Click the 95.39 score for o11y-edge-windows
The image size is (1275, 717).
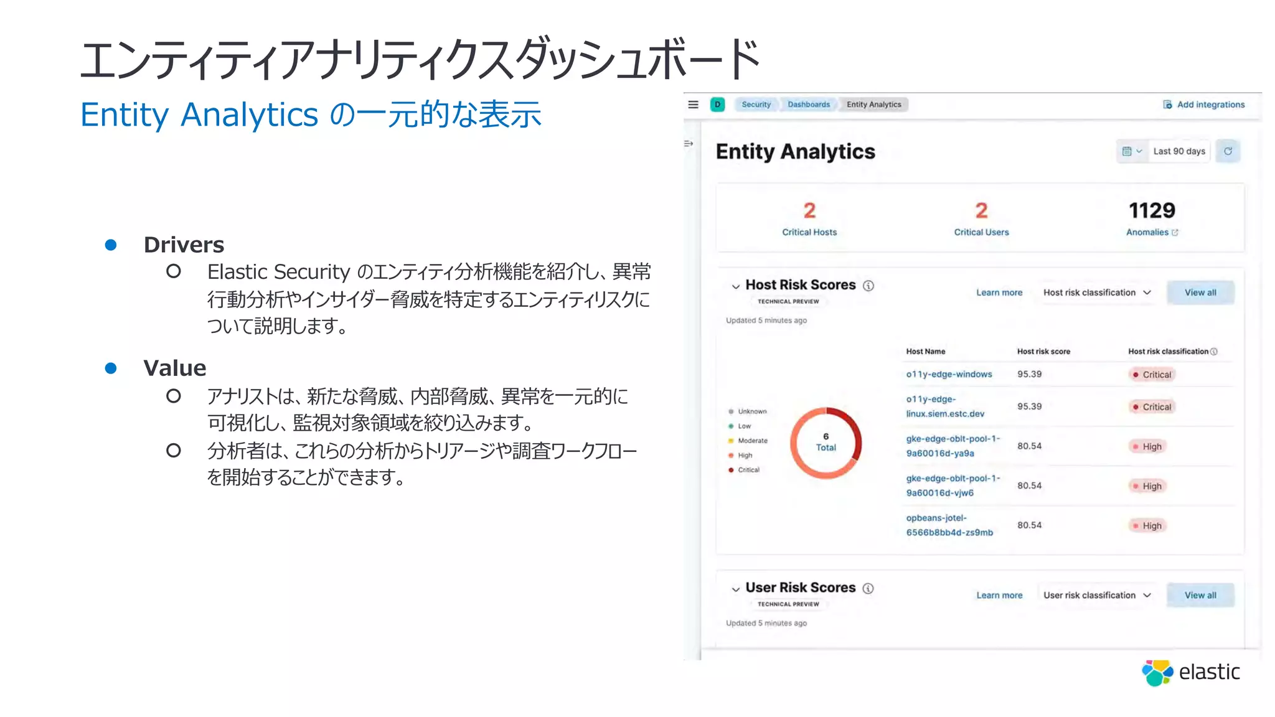click(x=1029, y=374)
